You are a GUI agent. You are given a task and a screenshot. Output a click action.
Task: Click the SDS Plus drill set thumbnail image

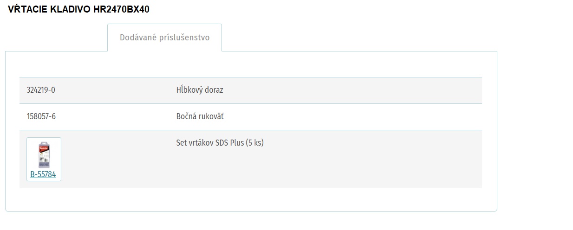point(44,155)
